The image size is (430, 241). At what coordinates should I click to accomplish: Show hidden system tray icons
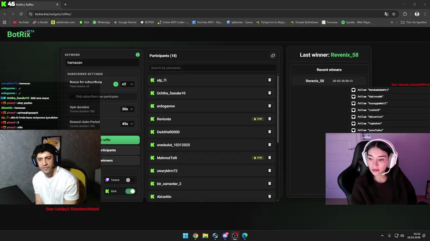click(382, 236)
